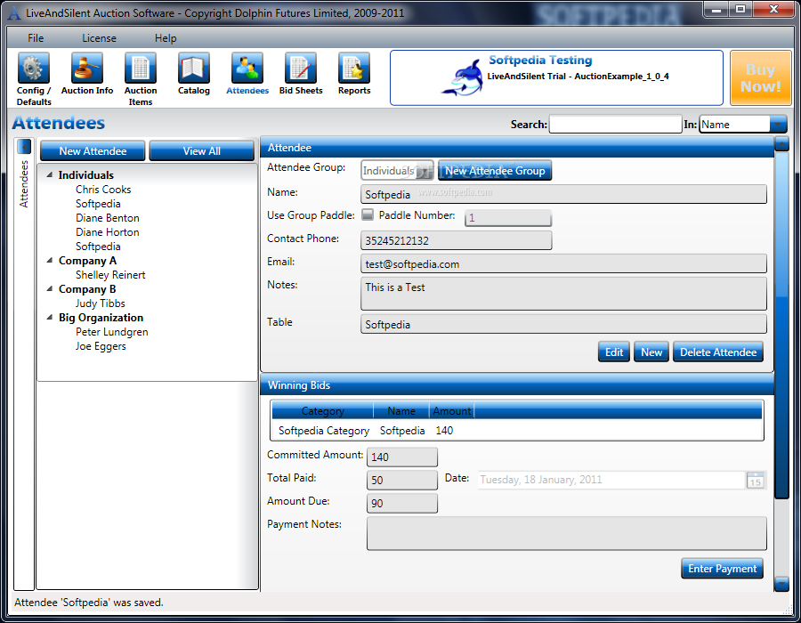The image size is (801, 623).
Task: Click the Delete Attendee button
Action: tap(717, 352)
